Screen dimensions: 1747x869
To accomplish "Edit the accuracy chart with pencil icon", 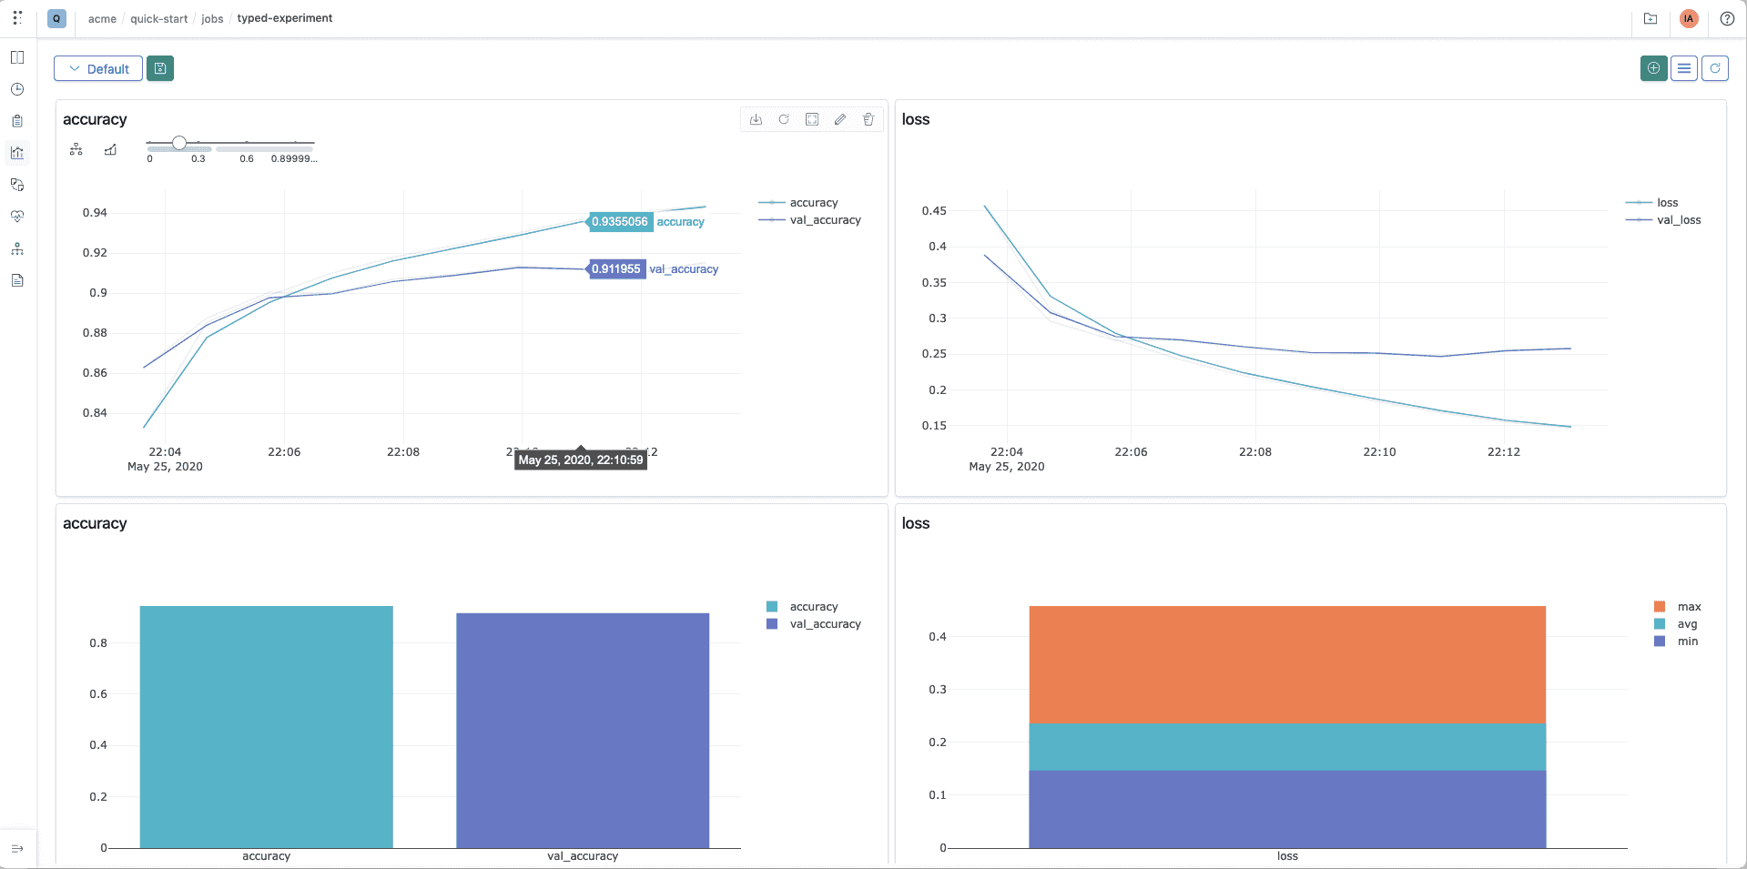I will 840,119.
